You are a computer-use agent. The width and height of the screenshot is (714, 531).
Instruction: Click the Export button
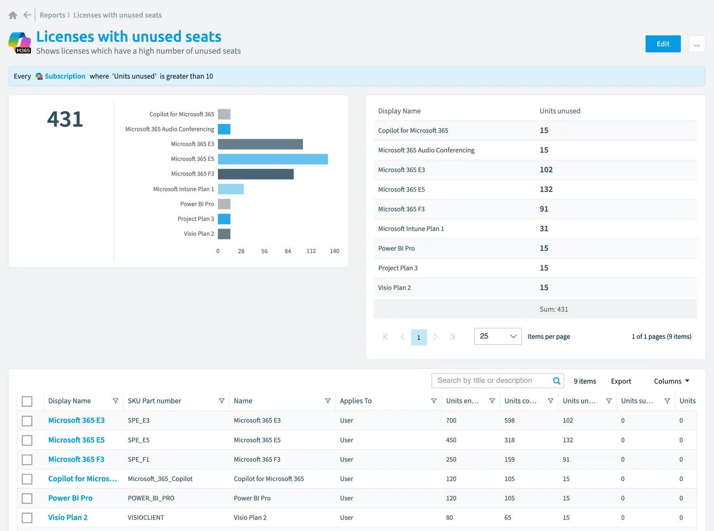[621, 381]
